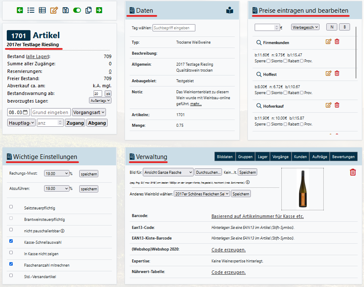Click the book reader icon in Daten panel
This screenshot has height=287, width=364.
tap(229, 11)
